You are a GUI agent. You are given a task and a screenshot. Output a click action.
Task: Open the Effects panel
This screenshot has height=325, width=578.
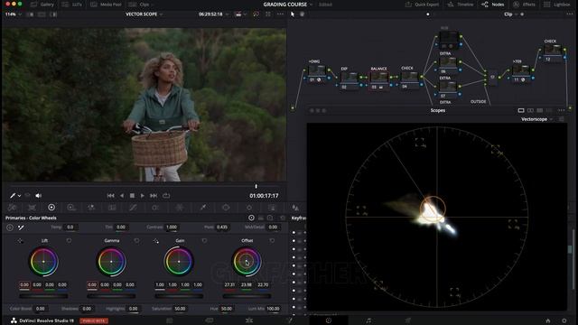click(524, 5)
